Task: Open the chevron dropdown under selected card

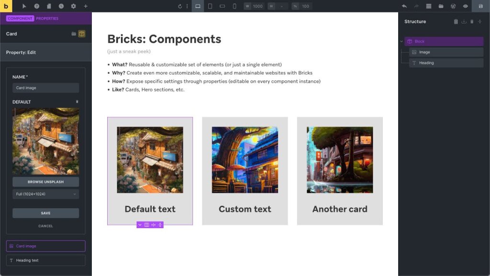Action: click(x=140, y=225)
